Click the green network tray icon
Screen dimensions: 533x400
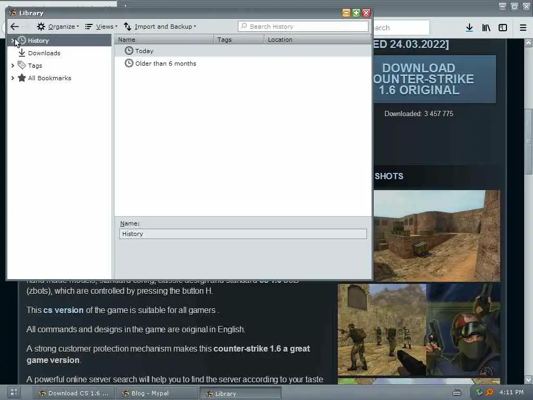tap(479, 392)
